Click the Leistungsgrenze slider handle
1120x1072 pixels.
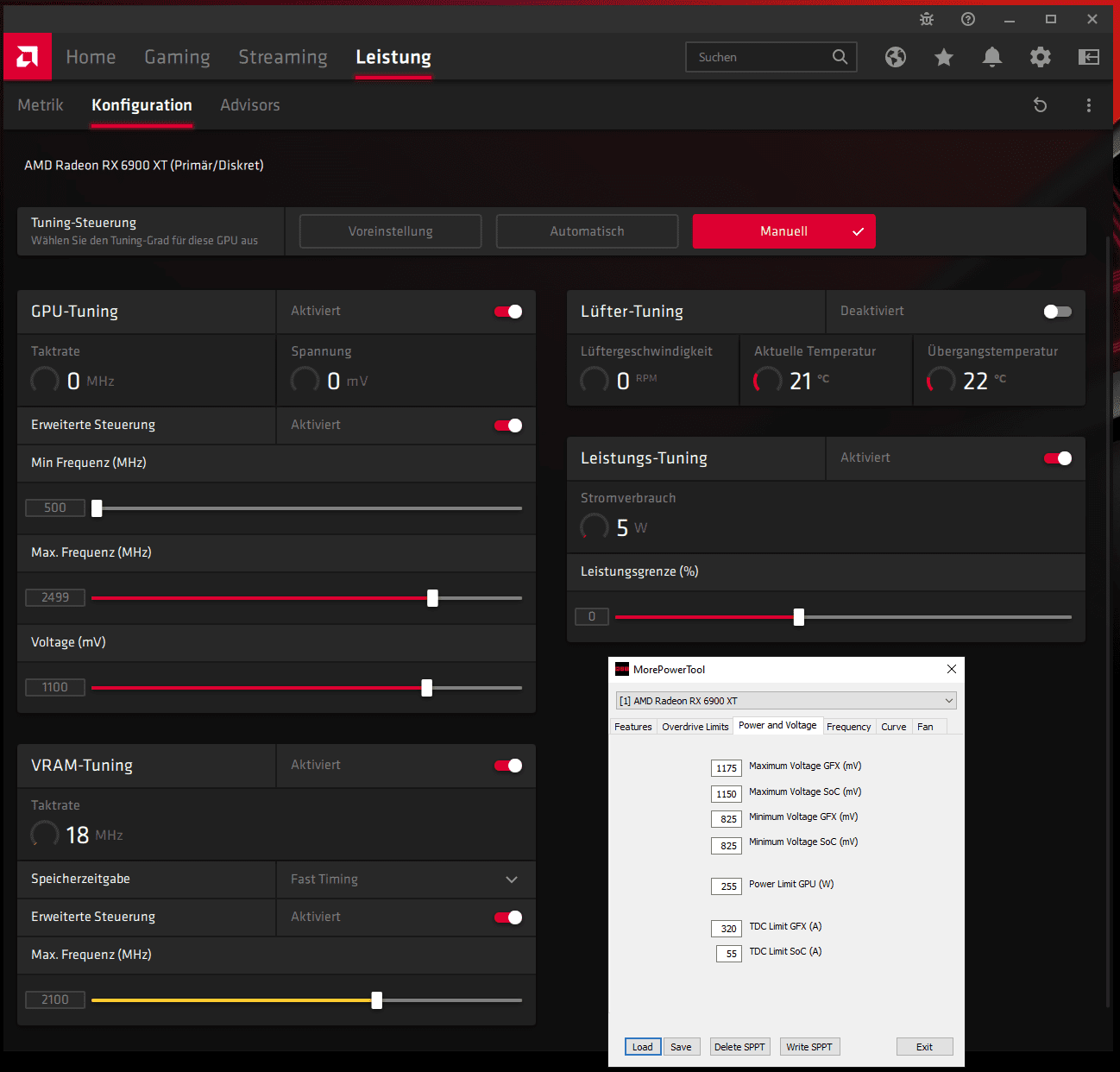798,617
